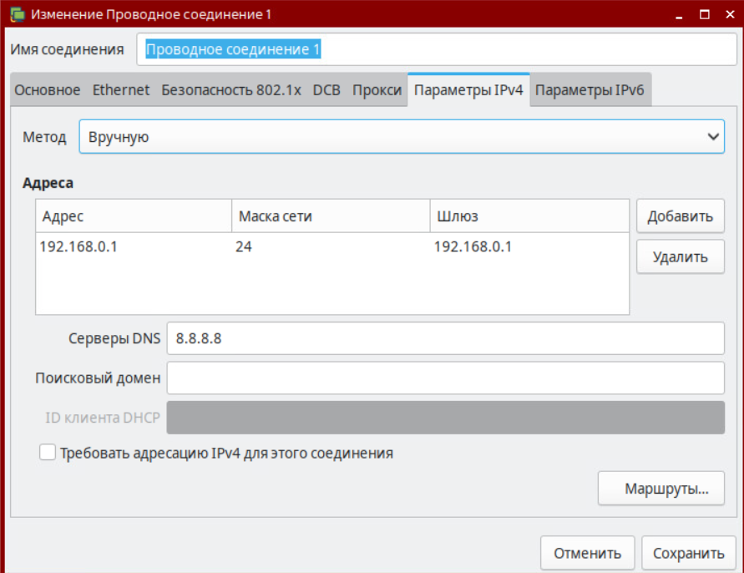Close the connection editor window
This screenshot has width=744, height=573.
tap(731, 15)
